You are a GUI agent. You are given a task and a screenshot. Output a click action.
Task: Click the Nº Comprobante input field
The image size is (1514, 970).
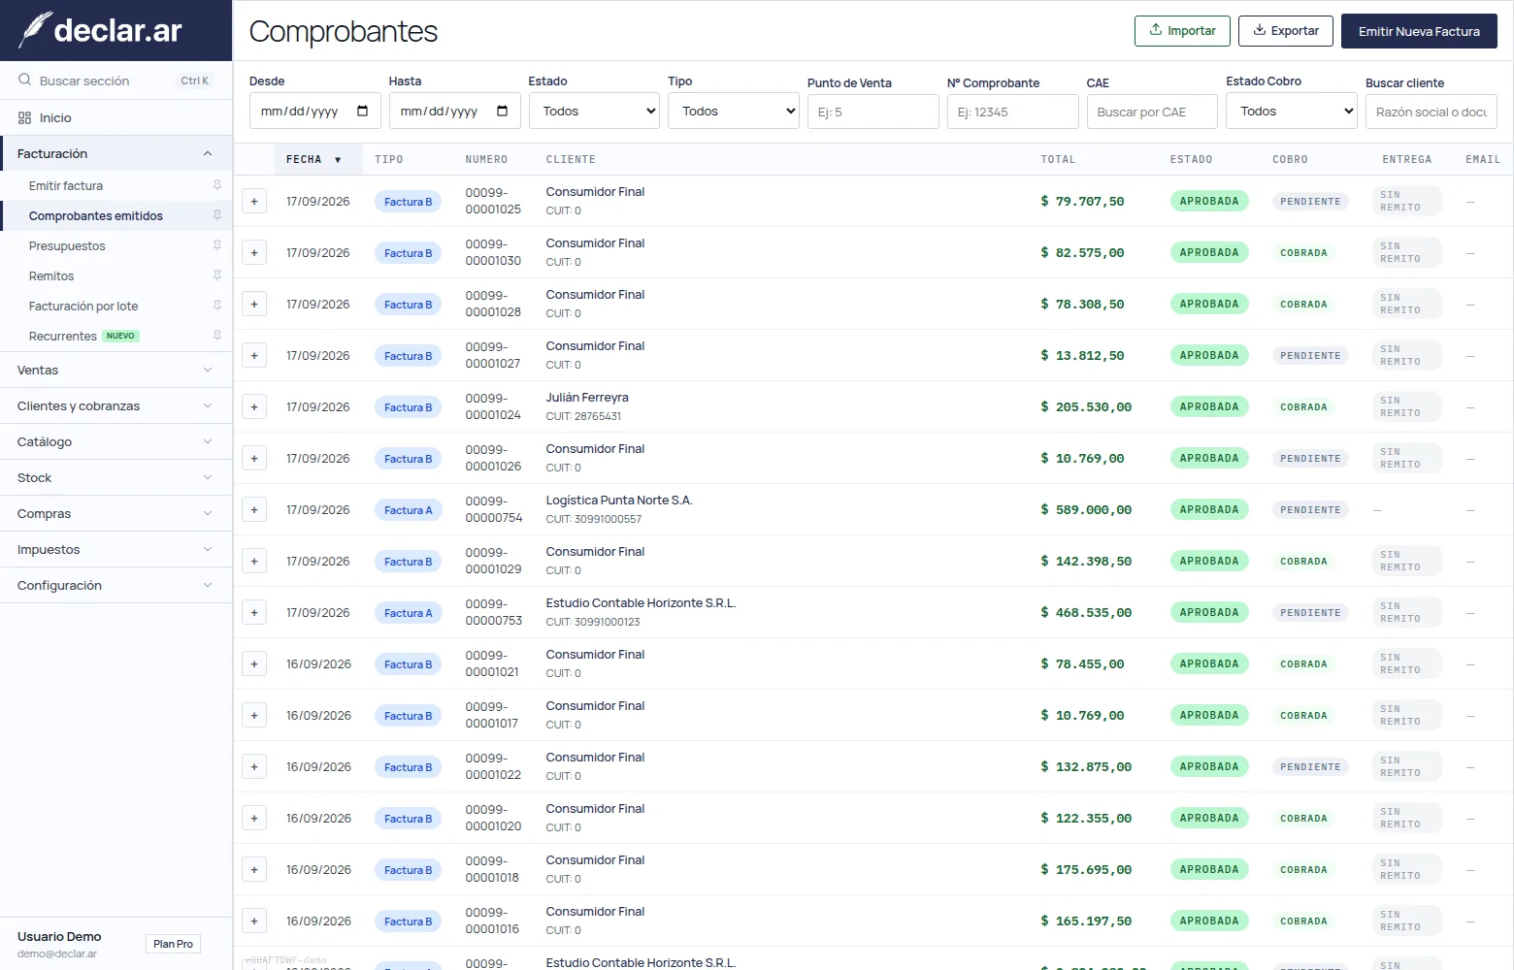tap(1012, 112)
